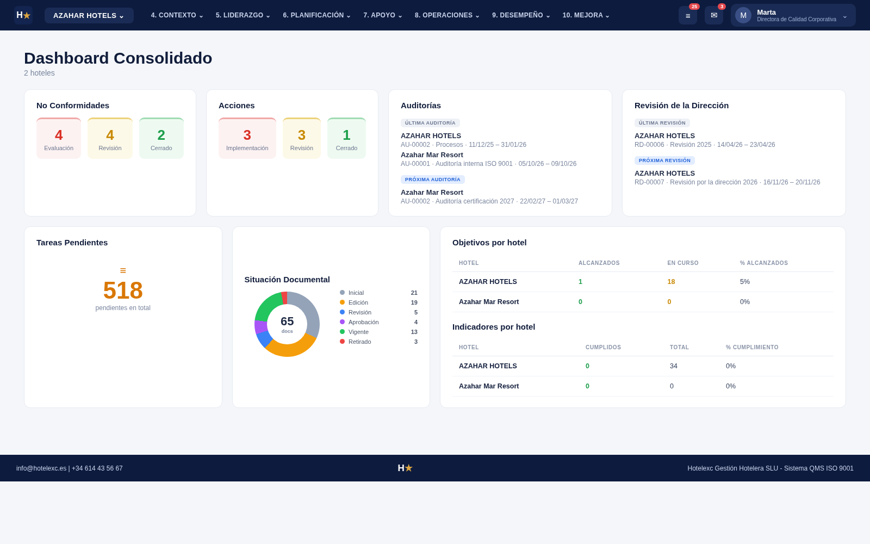Click the 518 pending tasks total
870x544 pixels.
point(123,290)
